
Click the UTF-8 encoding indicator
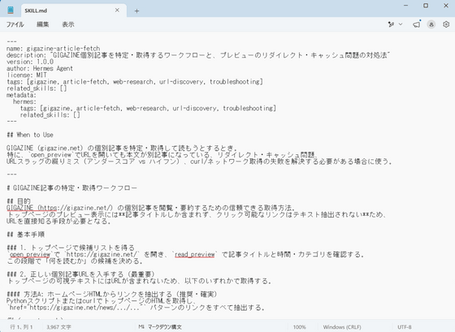(405, 327)
